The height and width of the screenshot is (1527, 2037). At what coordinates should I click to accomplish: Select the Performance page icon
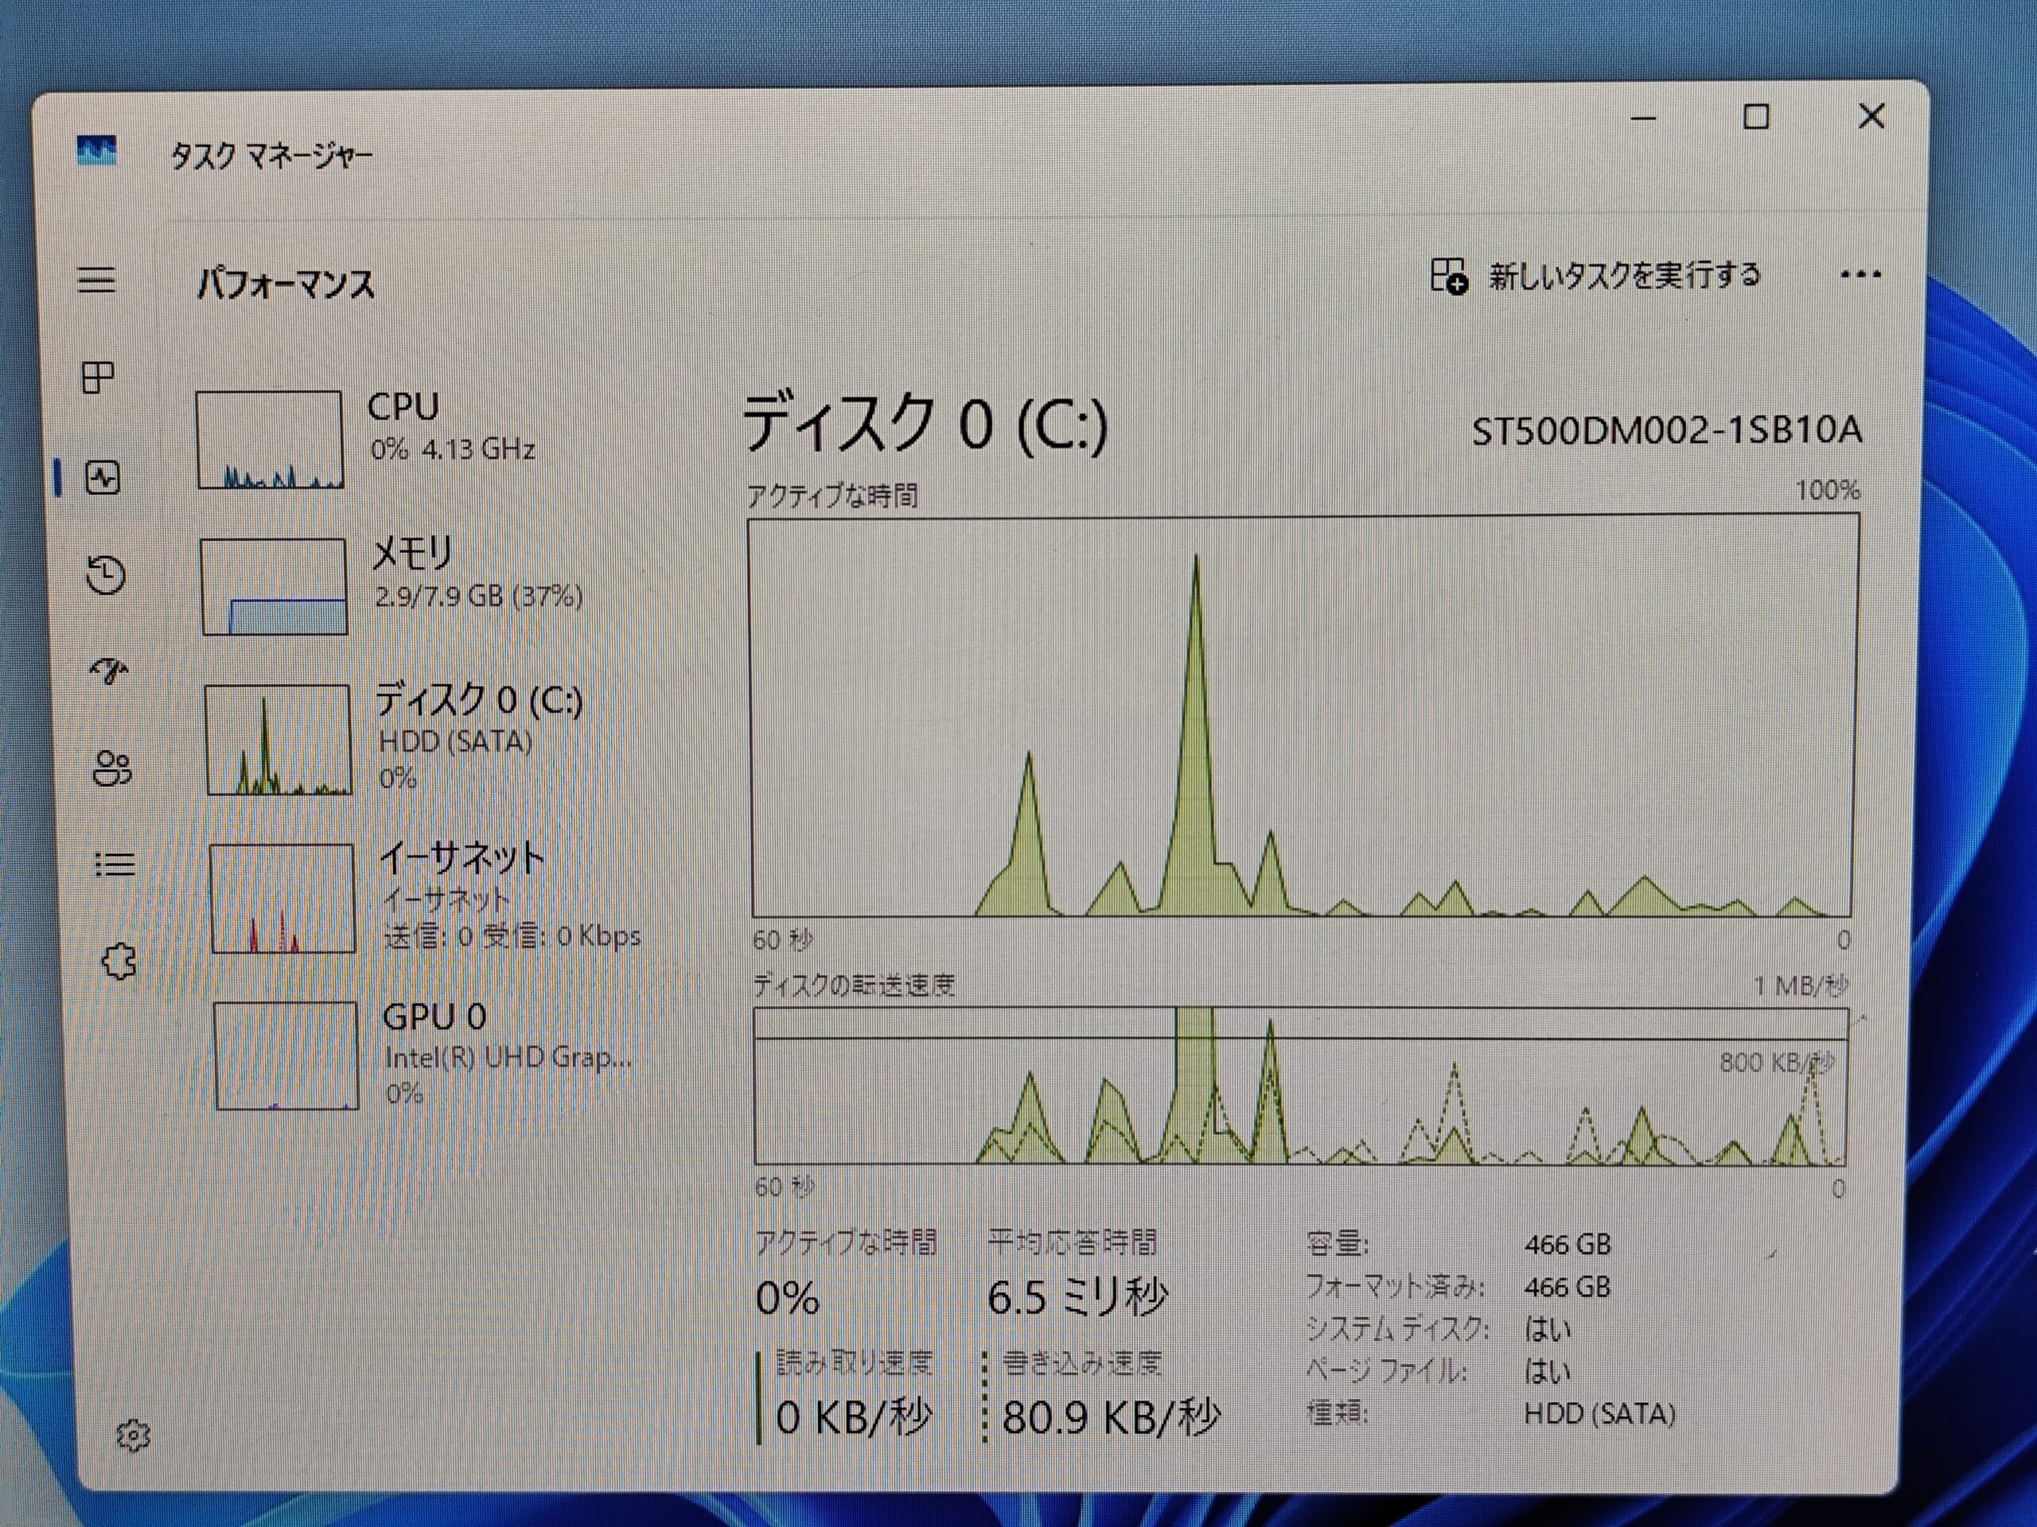(x=102, y=478)
